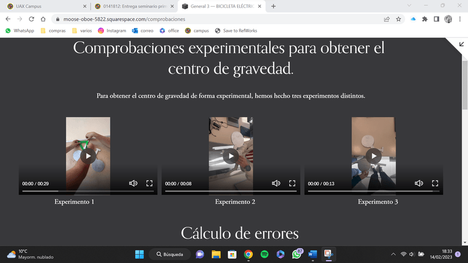468x263 pixels.
Task: Open Save to RefWorks bookmark
Action: click(236, 31)
